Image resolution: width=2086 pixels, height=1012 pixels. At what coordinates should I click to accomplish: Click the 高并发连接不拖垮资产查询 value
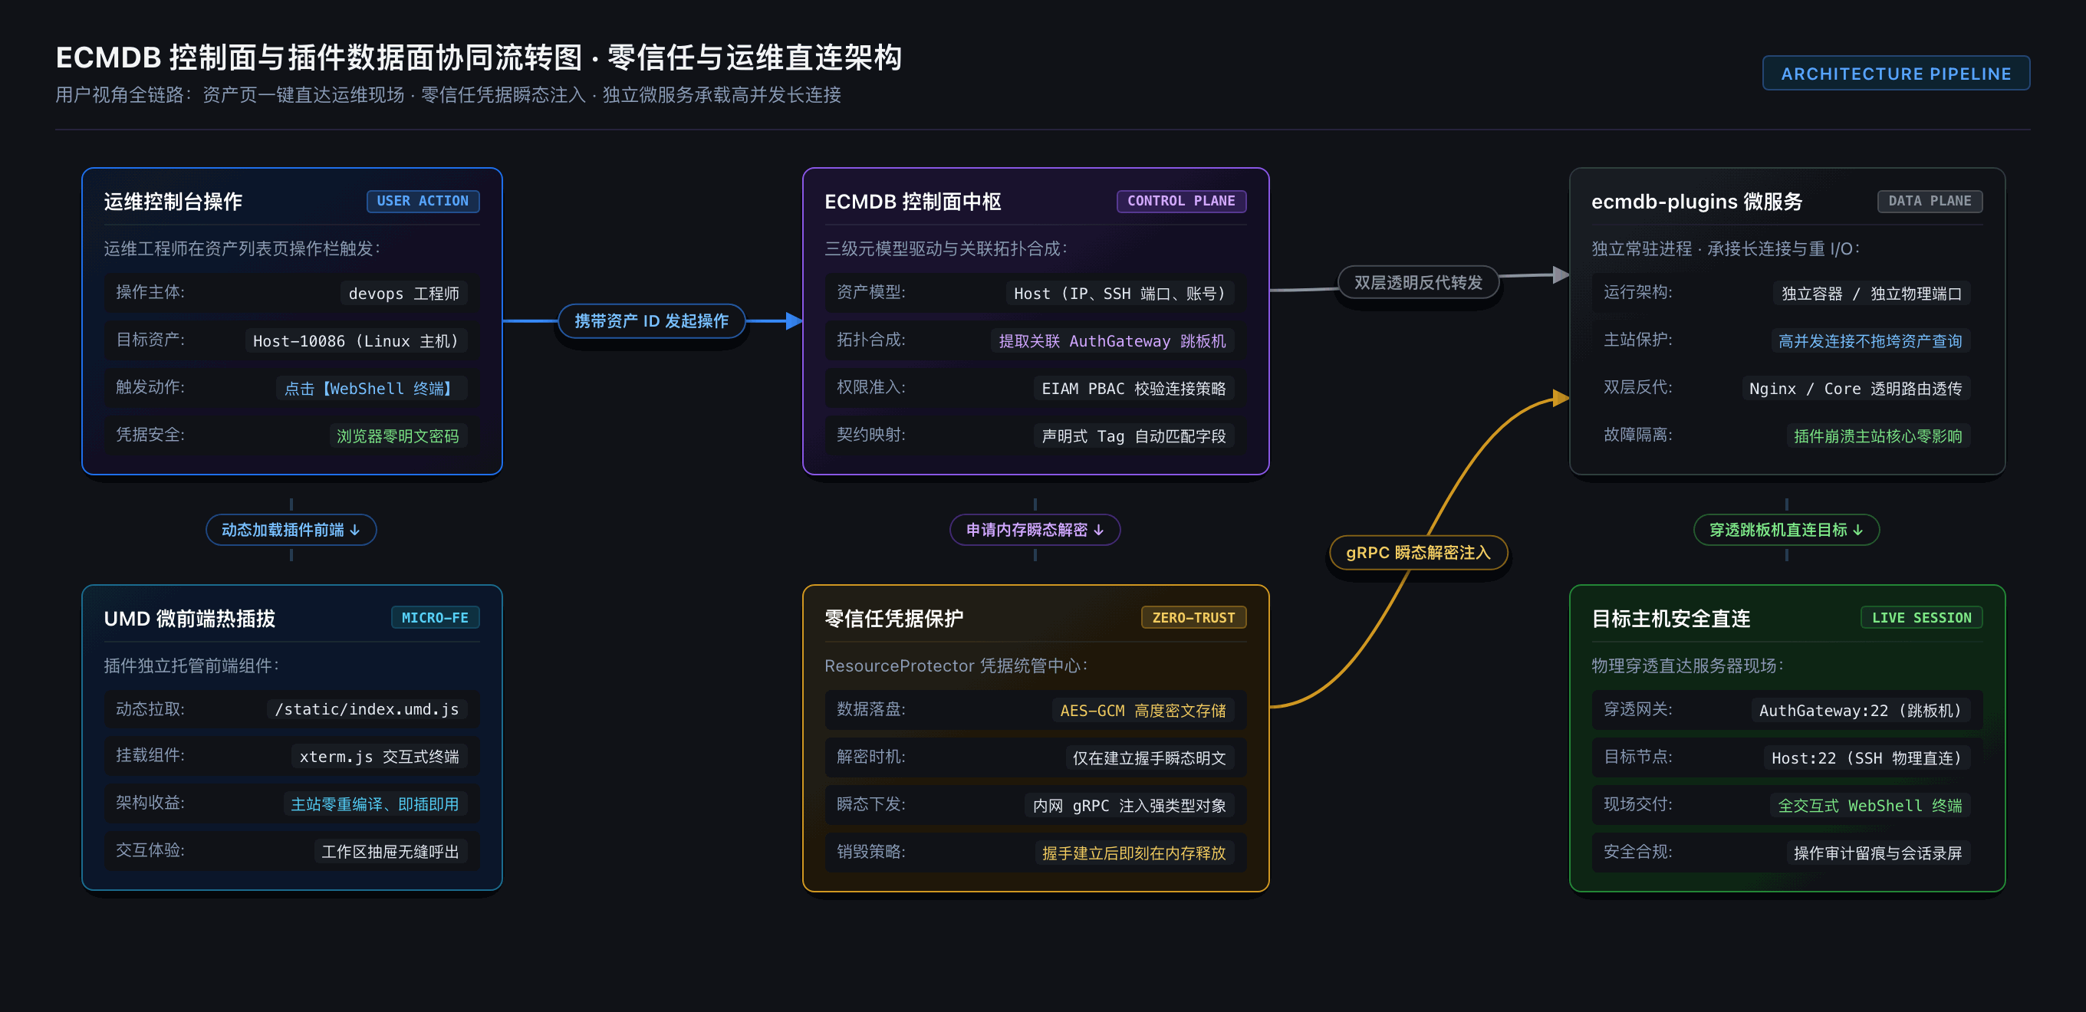[1870, 341]
